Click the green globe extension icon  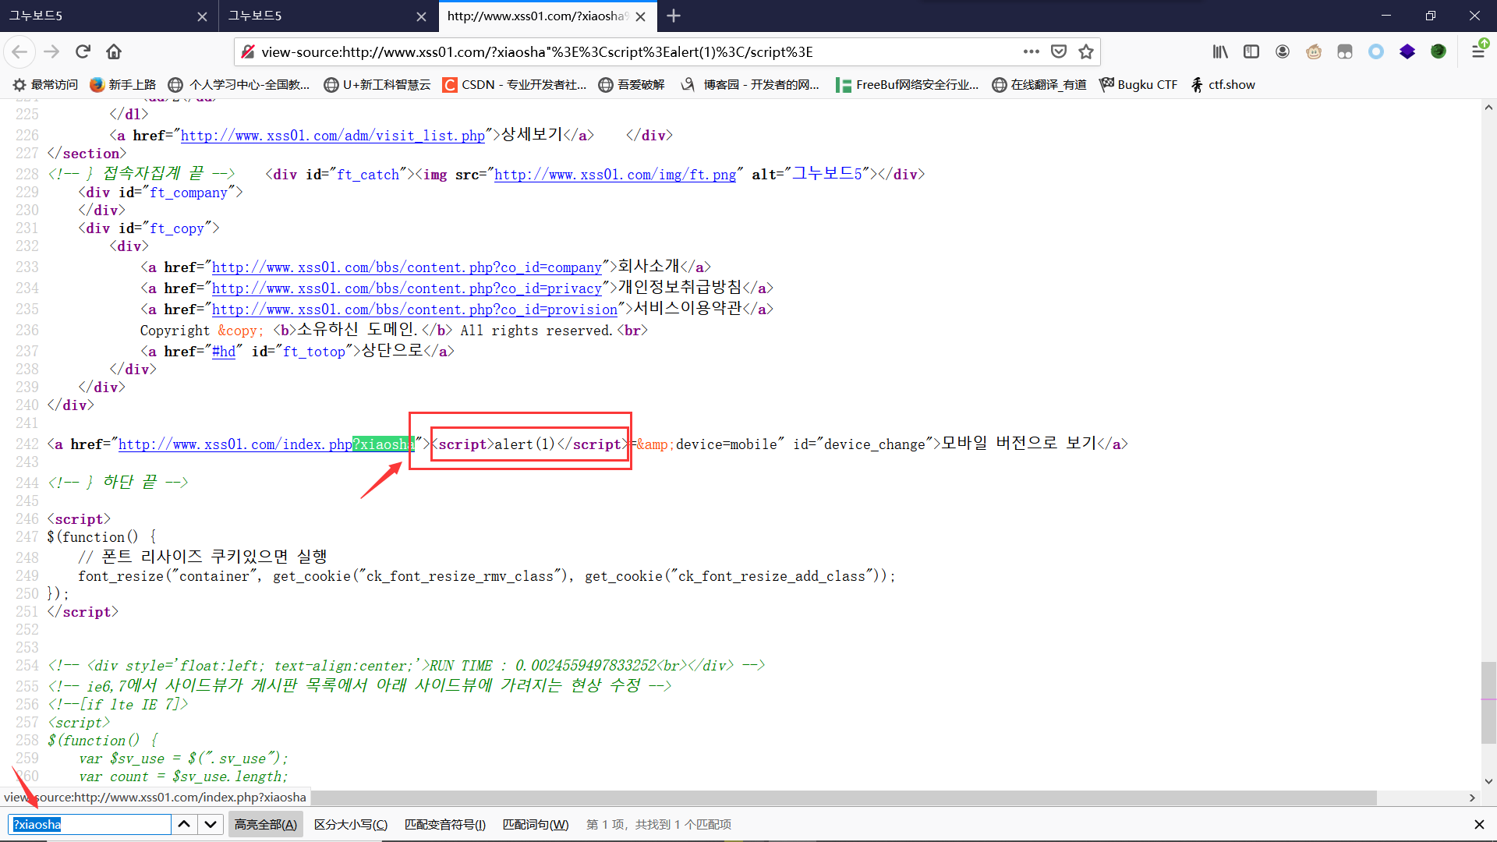[x=1439, y=51]
